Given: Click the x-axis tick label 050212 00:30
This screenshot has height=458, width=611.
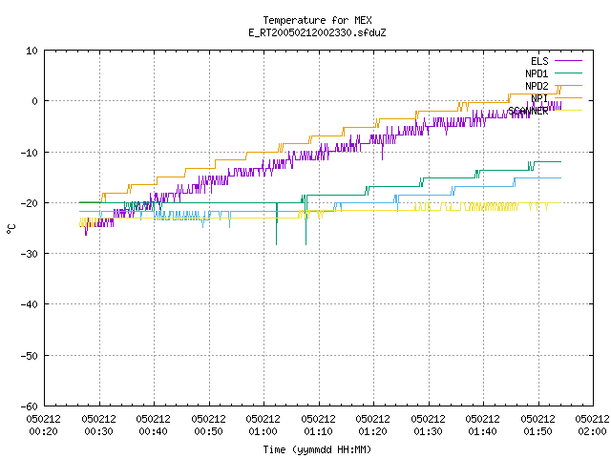Looking at the screenshot, I should coord(99,425).
